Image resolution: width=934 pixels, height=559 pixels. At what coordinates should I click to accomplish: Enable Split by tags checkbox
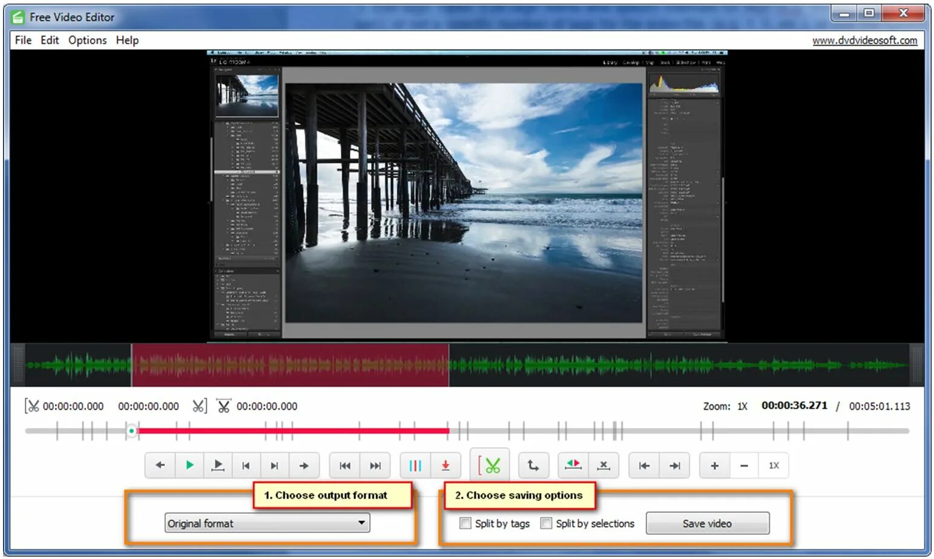pyautogui.click(x=465, y=523)
